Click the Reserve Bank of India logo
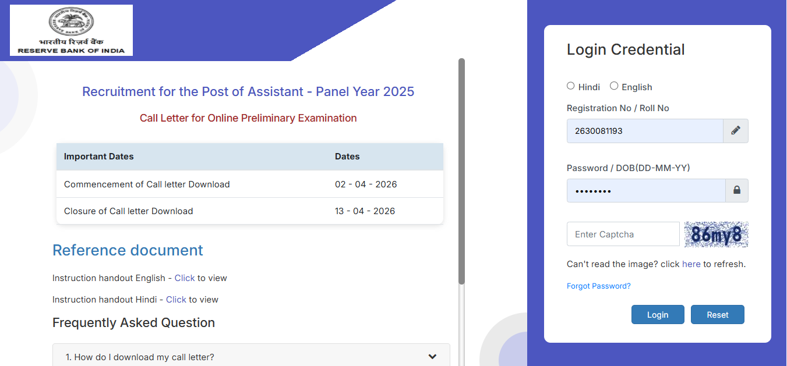 pyautogui.click(x=70, y=30)
